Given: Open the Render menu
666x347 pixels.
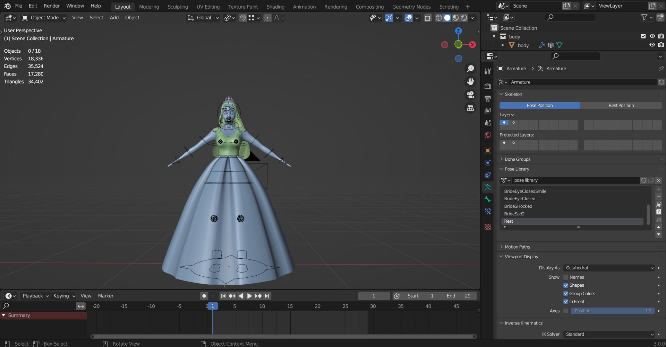Looking at the screenshot, I should tap(52, 6).
